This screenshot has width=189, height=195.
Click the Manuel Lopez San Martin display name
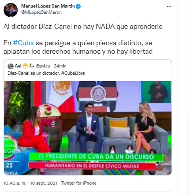[x=48, y=6]
